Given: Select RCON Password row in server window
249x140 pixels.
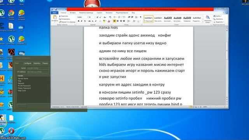Looking at the screenshot, I should click(24, 86).
